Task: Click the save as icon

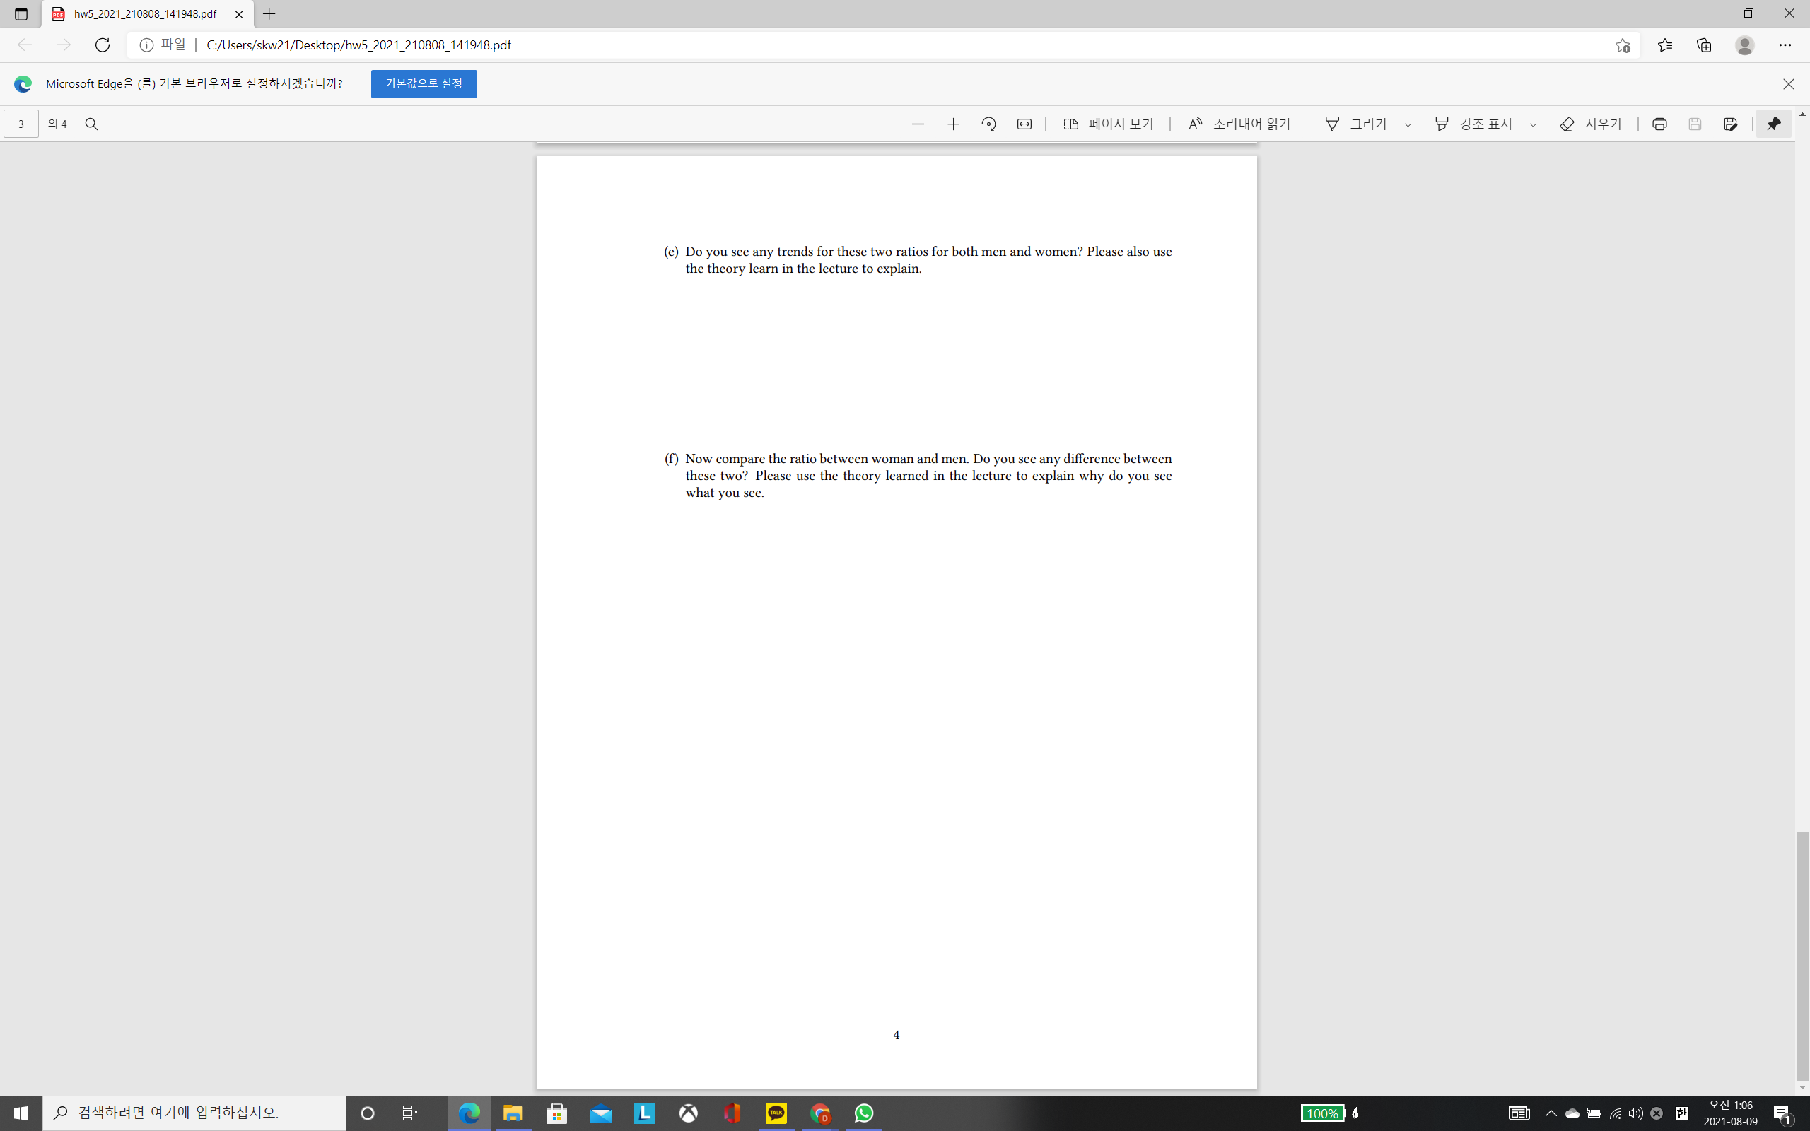Action: [1730, 124]
